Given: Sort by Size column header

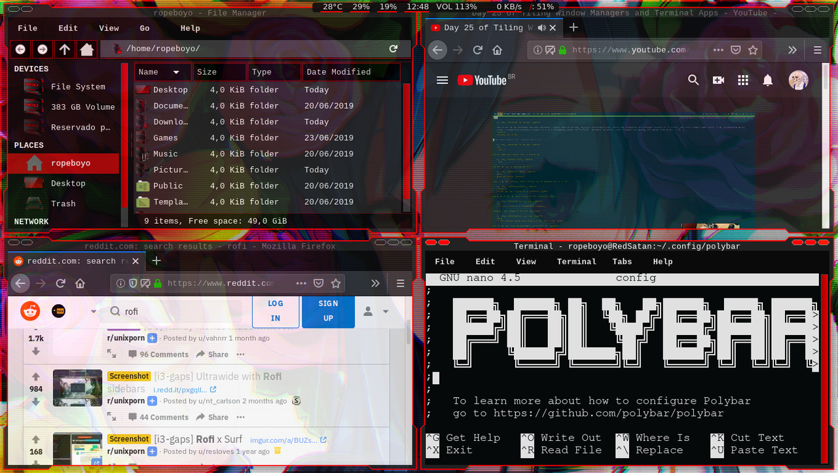Looking at the screenshot, I should click(x=220, y=72).
